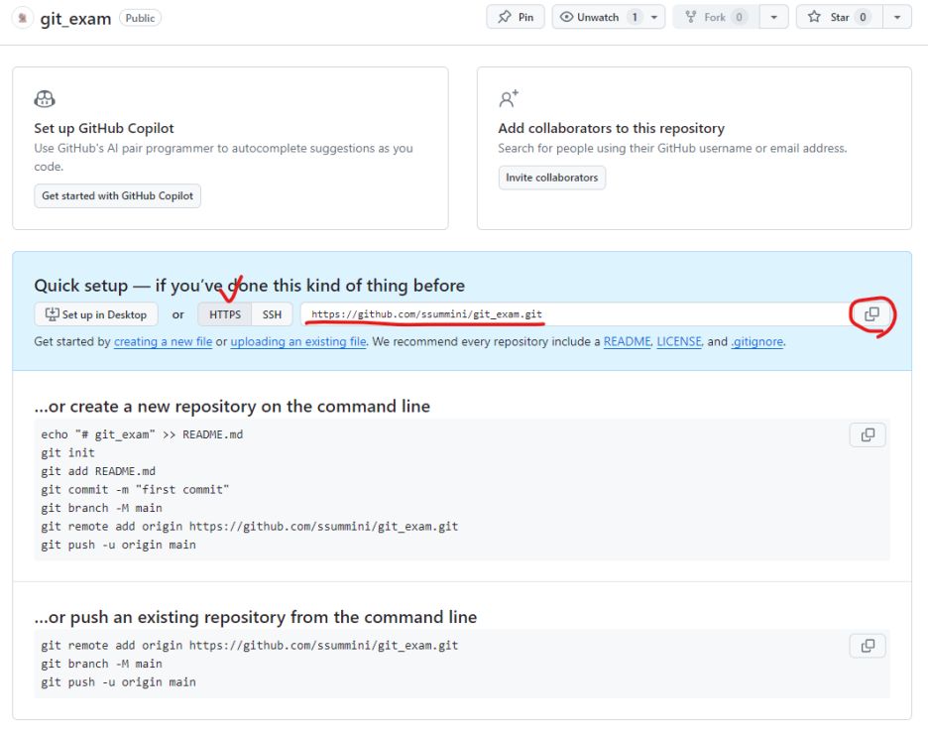The height and width of the screenshot is (735, 928).
Task: Click the star count badge '0'
Action: point(863,17)
